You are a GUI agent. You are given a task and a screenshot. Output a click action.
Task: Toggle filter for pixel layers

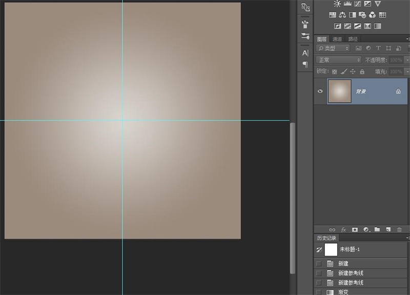point(358,48)
